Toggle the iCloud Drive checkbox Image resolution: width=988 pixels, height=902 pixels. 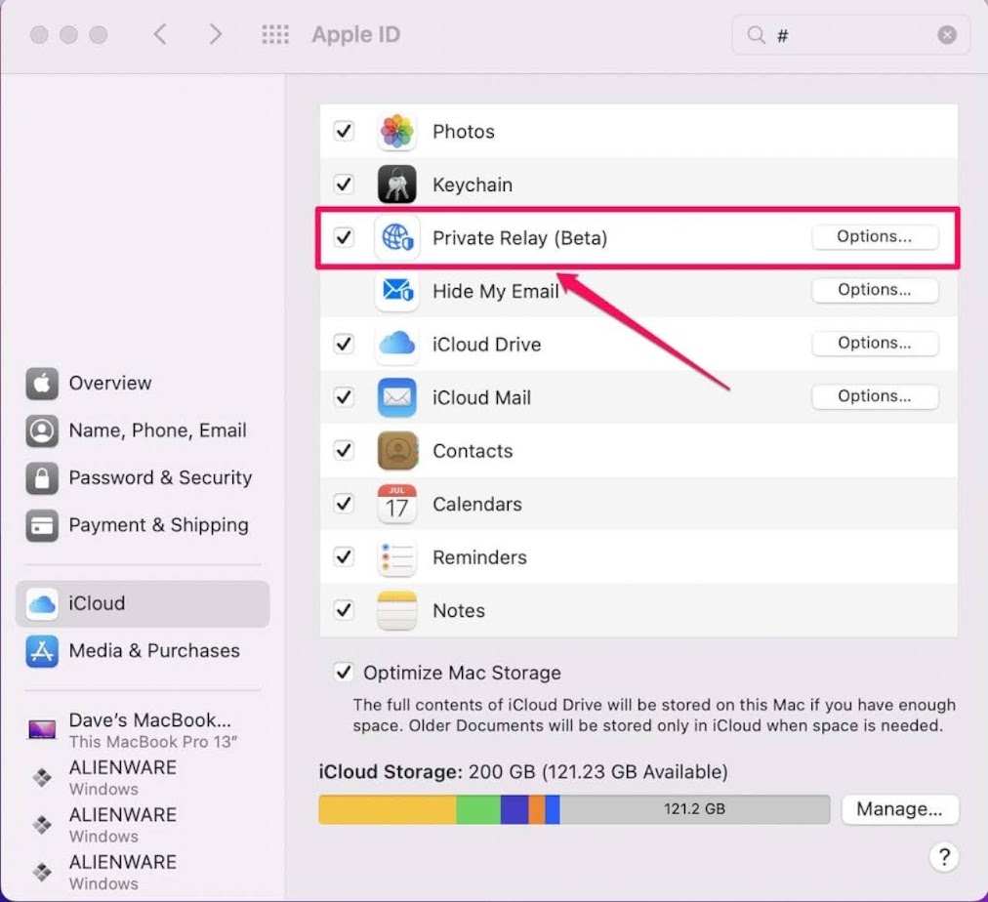pos(344,344)
